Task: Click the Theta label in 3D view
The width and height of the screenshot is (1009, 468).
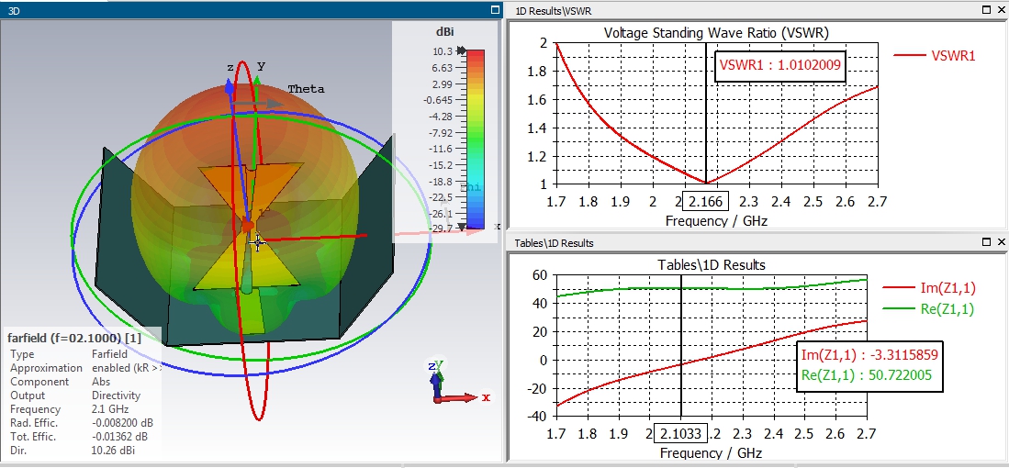Action: (307, 89)
